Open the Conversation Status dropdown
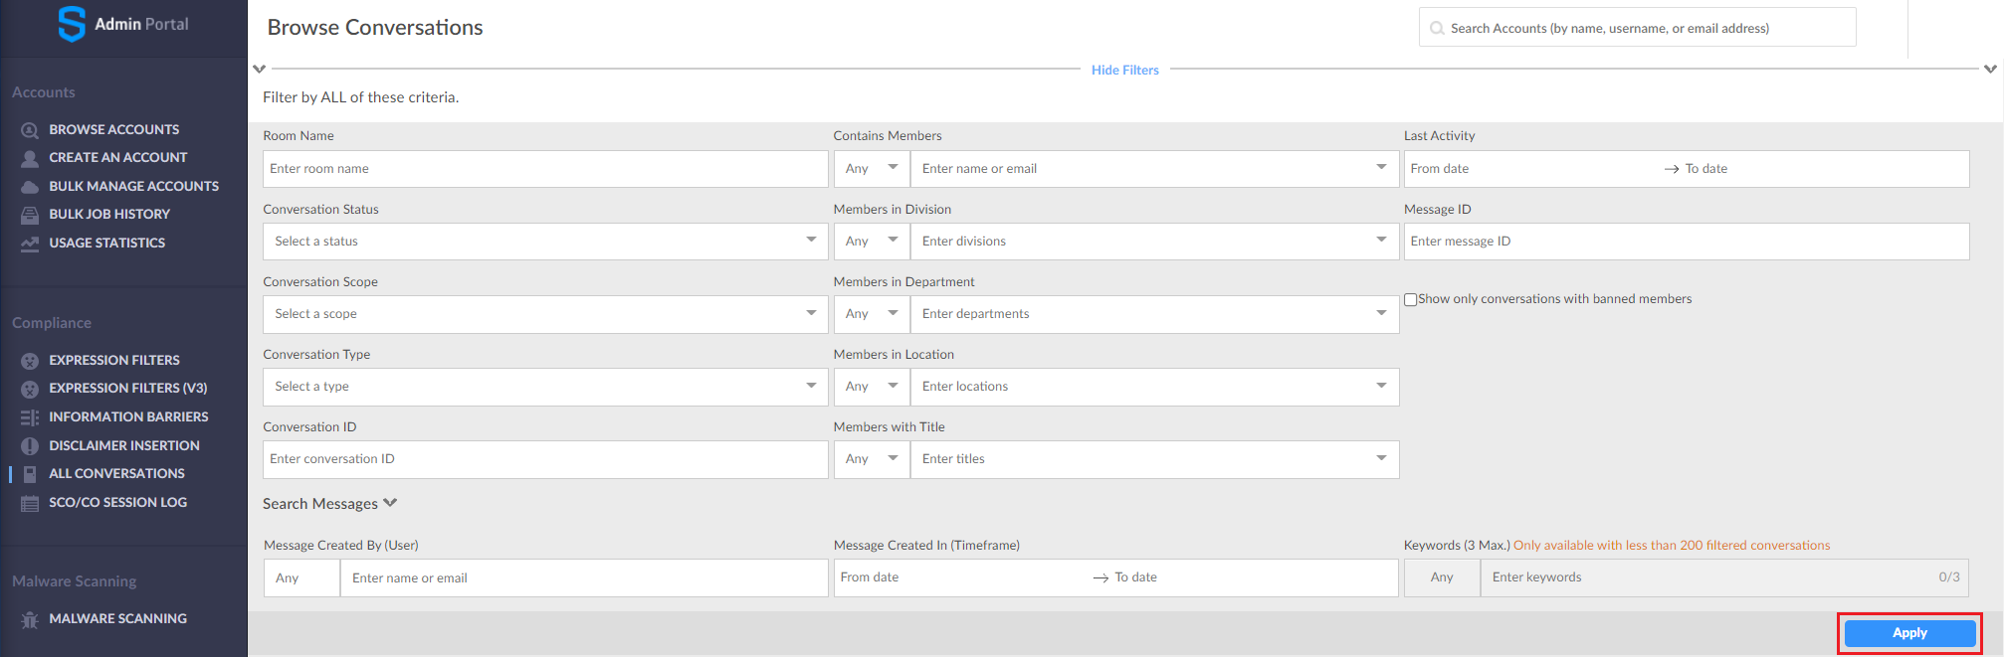The height and width of the screenshot is (657, 2004). coord(545,242)
